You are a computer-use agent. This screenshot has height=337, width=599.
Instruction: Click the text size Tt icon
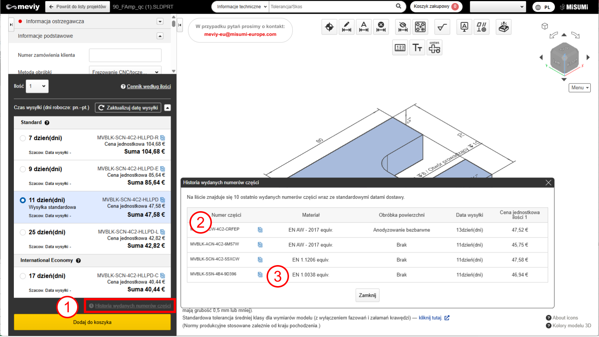417,48
